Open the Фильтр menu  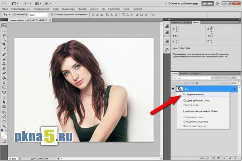coord(82,9)
